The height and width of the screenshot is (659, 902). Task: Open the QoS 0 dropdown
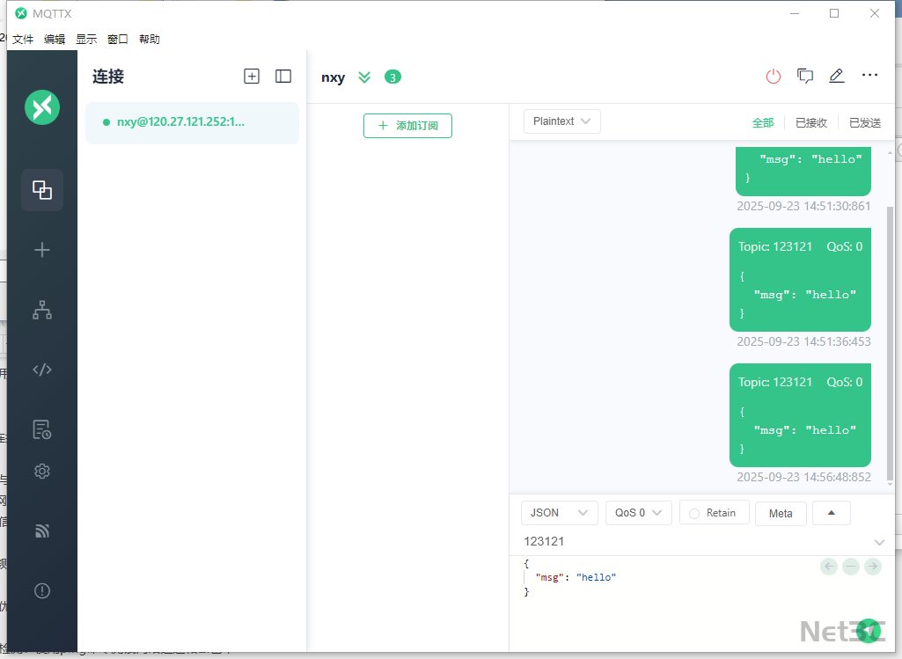pos(639,513)
